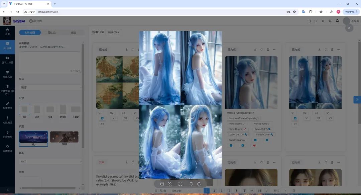Click Custom Zoom button
Viewport: 361px width, 195px height.
(264, 135)
